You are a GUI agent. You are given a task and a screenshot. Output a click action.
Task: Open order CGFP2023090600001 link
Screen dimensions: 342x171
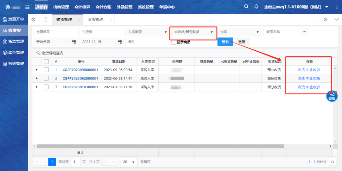pyautogui.click(x=80, y=70)
